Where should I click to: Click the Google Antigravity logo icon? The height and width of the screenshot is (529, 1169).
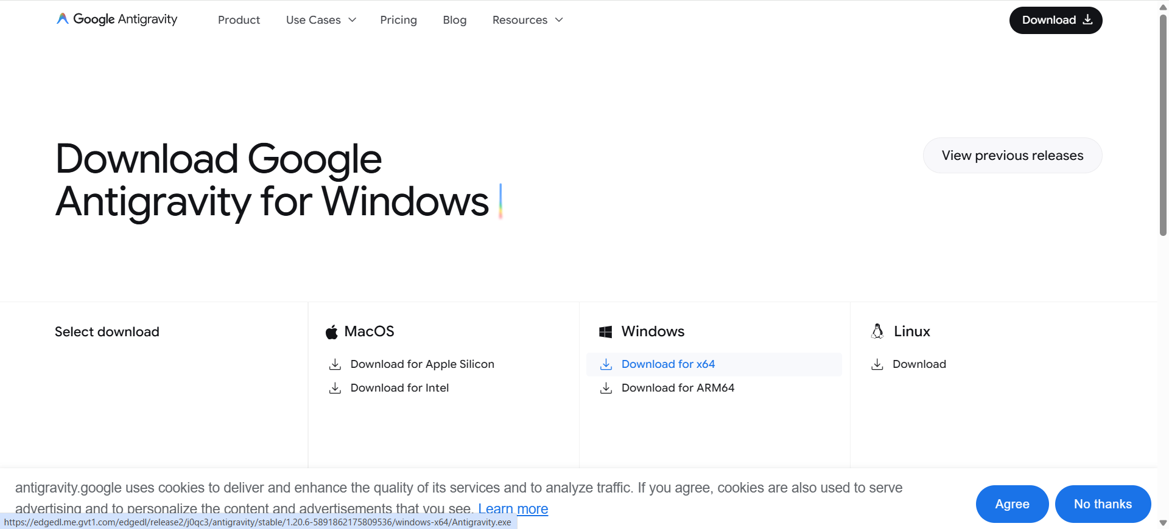(x=62, y=19)
